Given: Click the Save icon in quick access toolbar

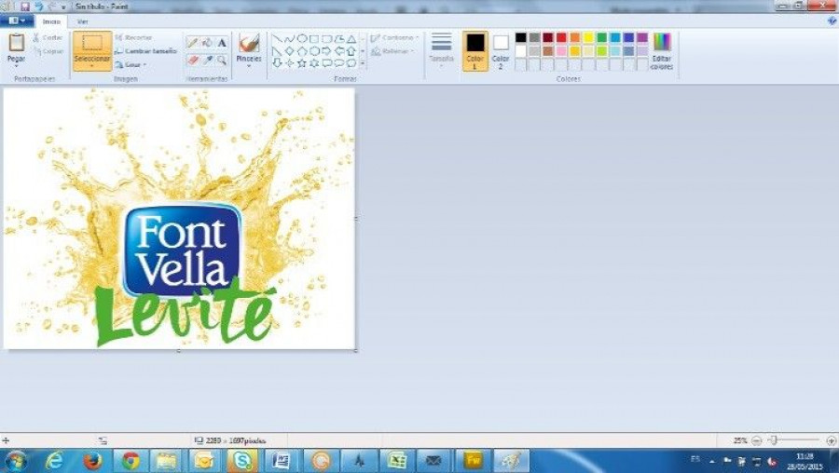Looking at the screenshot, I should (x=25, y=7).
